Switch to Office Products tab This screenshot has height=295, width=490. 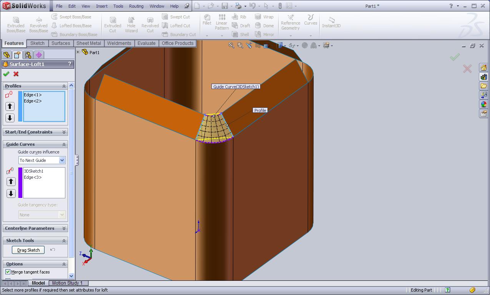point(178,43)
